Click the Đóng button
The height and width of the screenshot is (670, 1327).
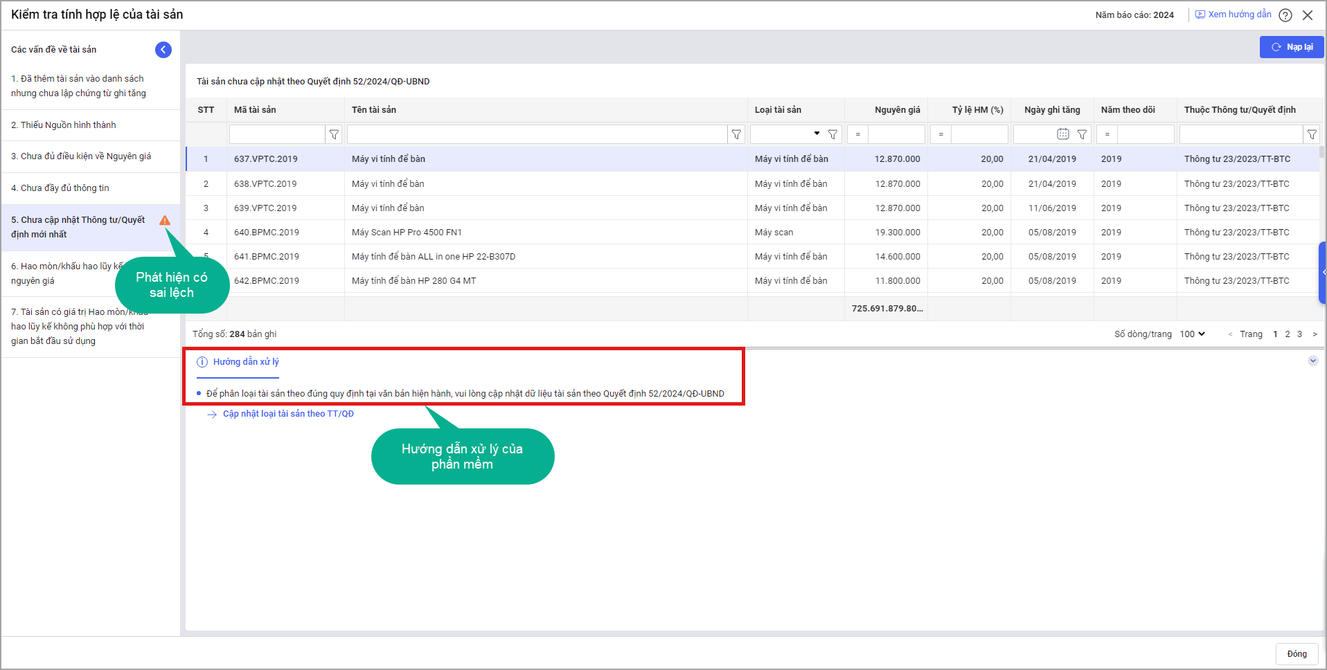[1297, 654]
